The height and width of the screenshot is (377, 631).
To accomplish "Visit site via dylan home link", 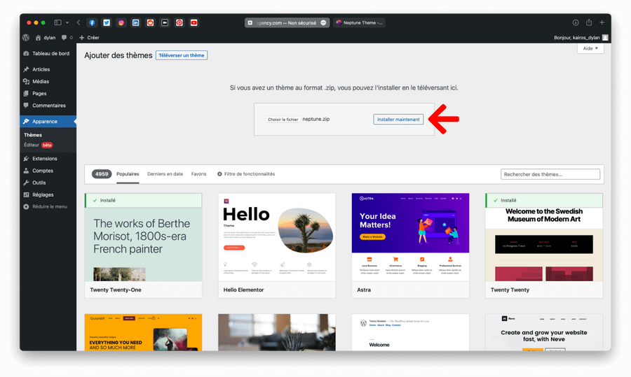I will tap(46, 37).
